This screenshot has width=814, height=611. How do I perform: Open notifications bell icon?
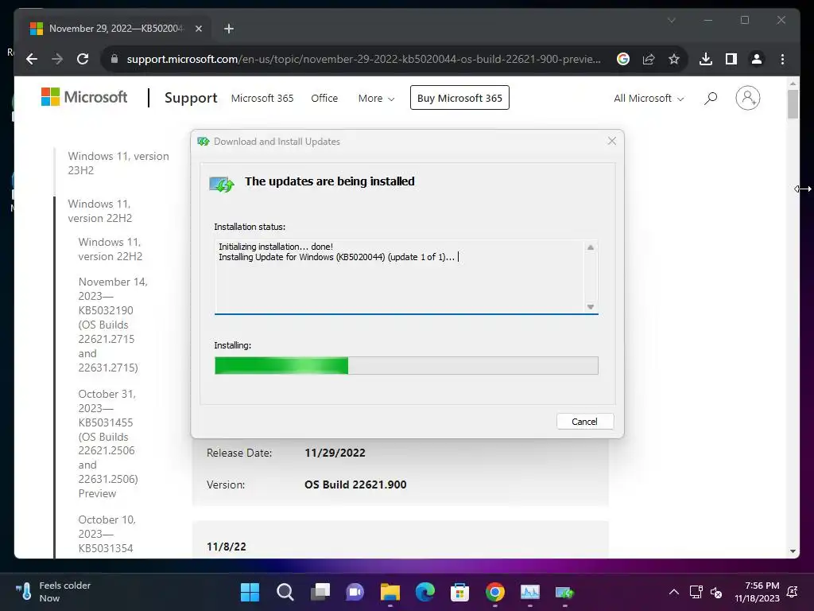(x=793, y=592)
